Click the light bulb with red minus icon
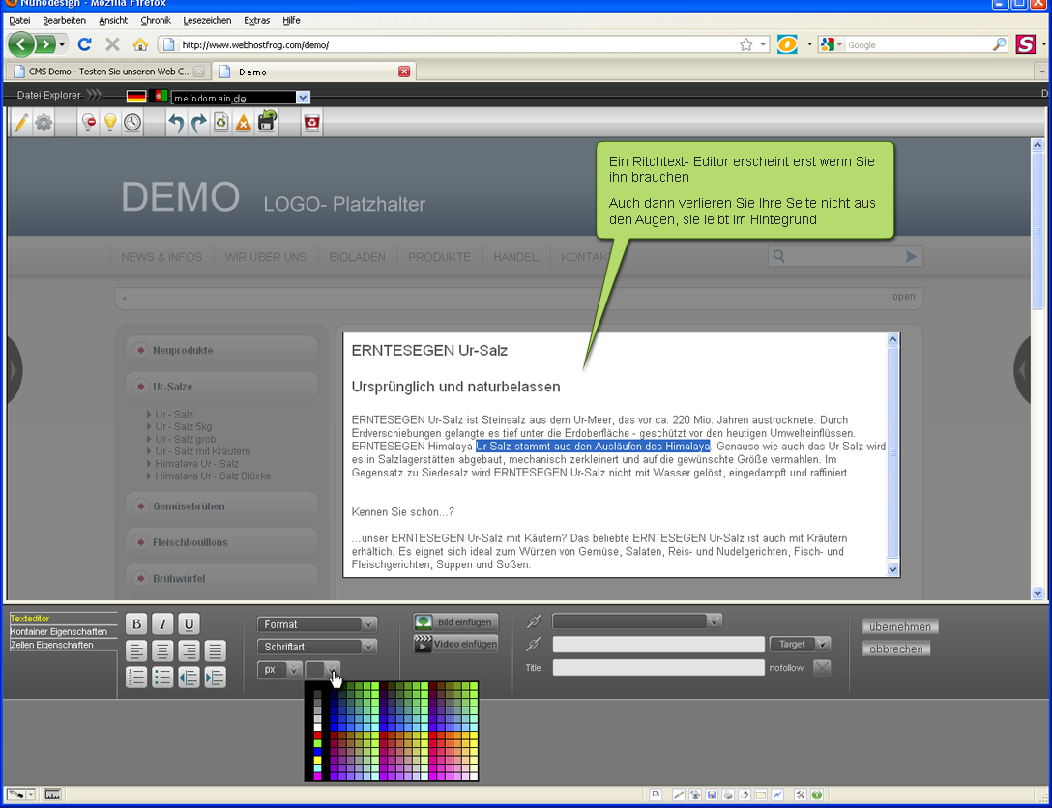This screenshot has width=1052, height=808. 88,122
